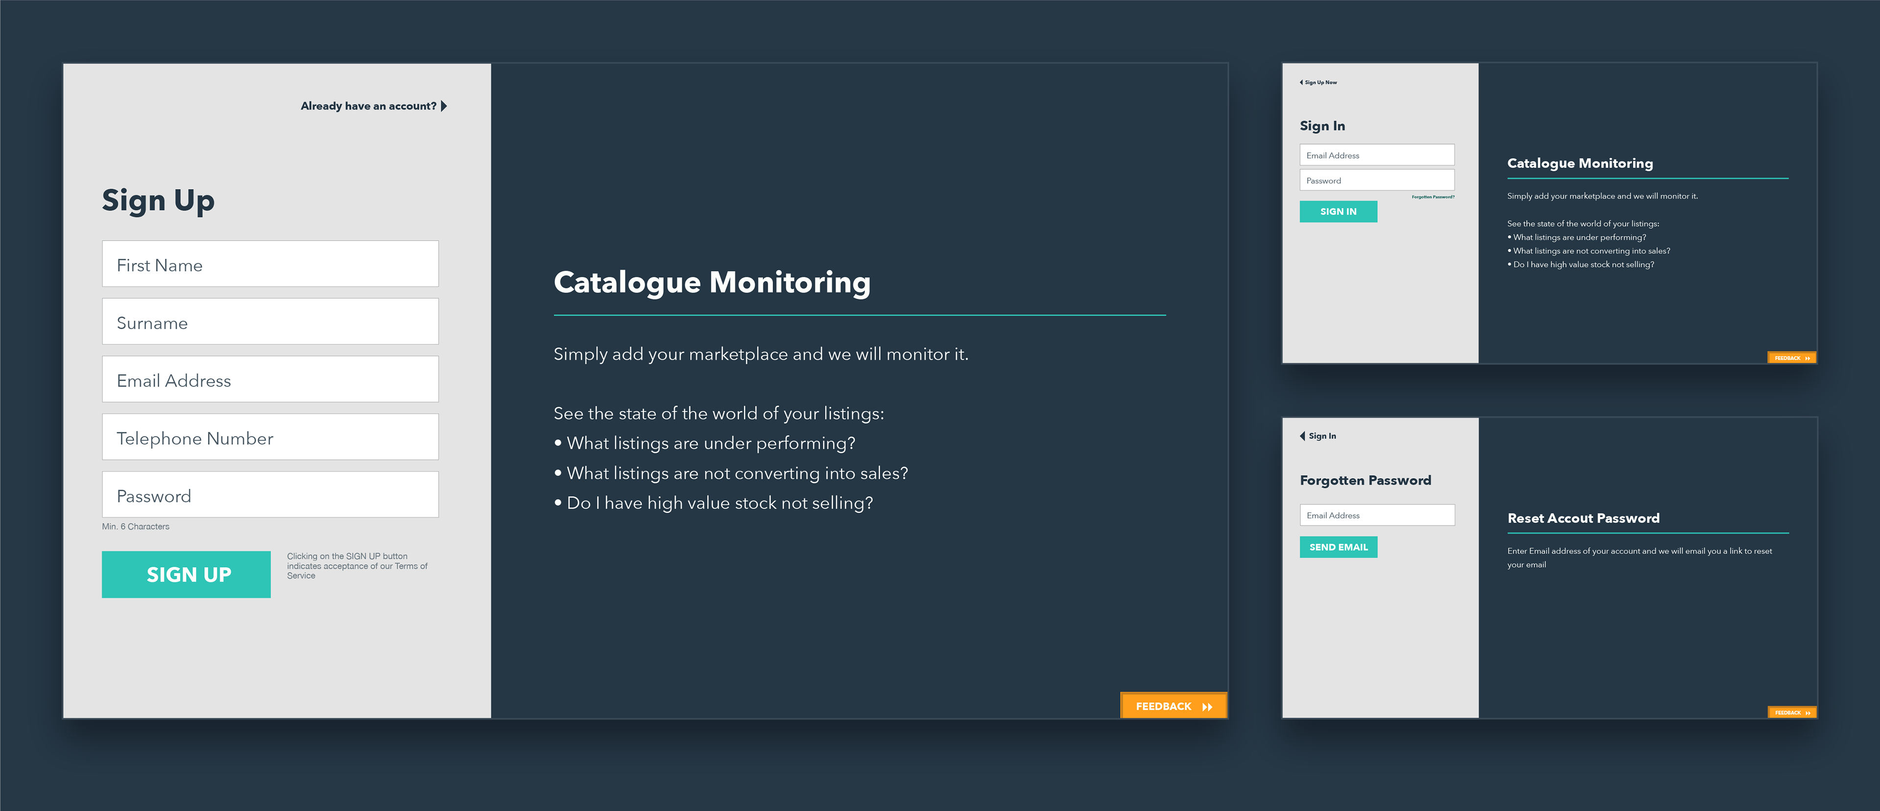Click Email Address field under Forgotten Password
The image size is (1880, 811).
(x=1376, y=515)
